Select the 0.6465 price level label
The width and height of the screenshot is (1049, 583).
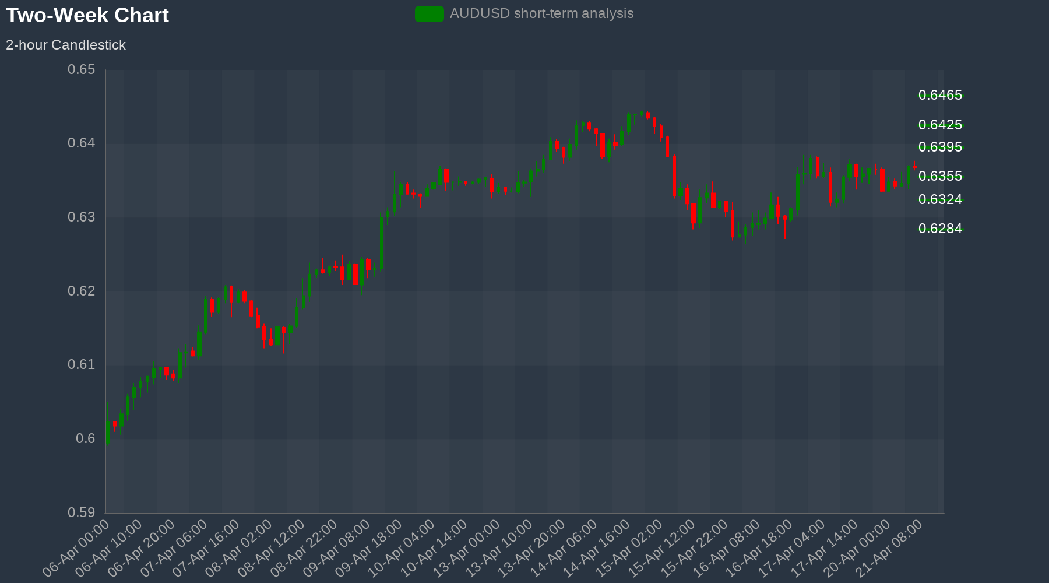pyautogui.click(x=939, y=95)
